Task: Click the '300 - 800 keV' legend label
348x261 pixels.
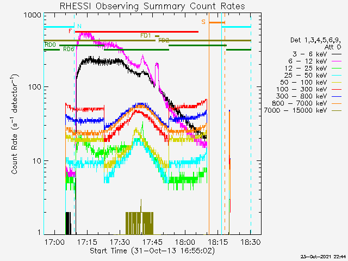Action: coord(302,96)
